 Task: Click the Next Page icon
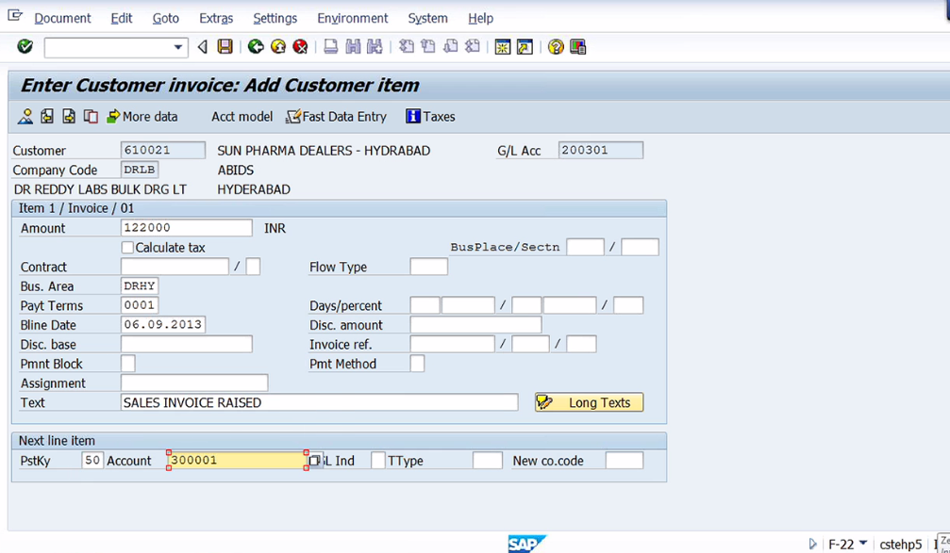tap(450, 46)
